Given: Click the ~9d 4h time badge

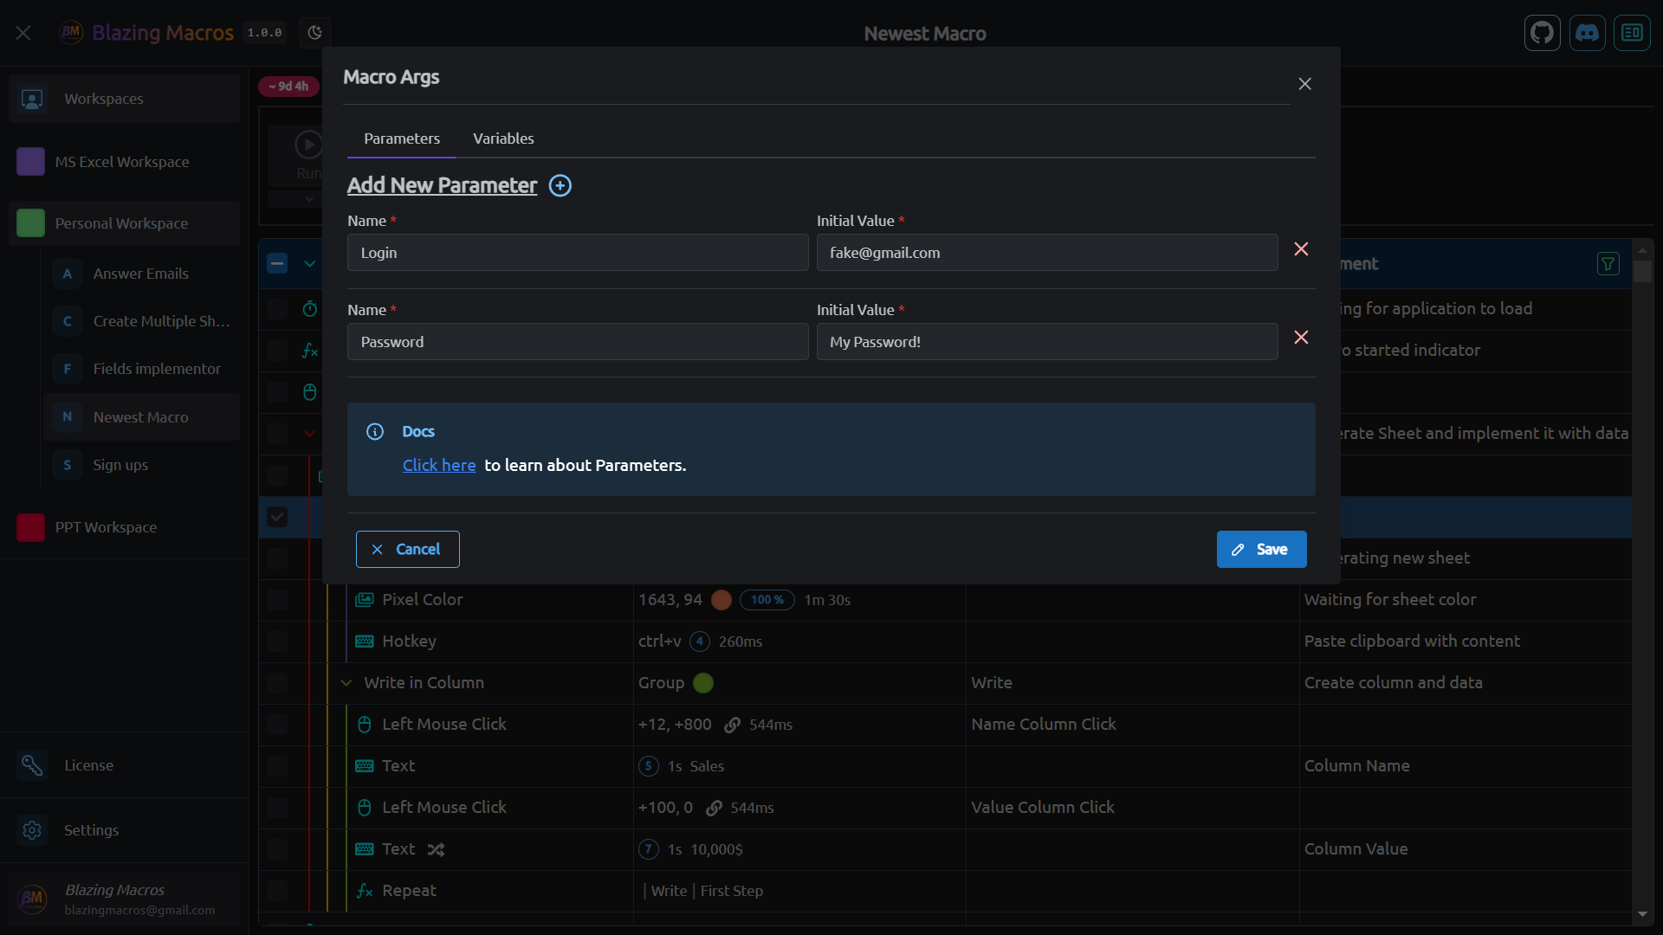Looking at the screenshot, I should click(288, 87).
